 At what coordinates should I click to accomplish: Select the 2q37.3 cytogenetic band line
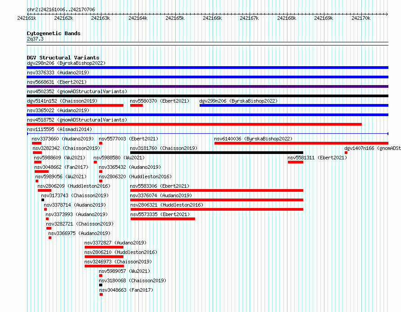pyautogui.click(x=207, y=44)
